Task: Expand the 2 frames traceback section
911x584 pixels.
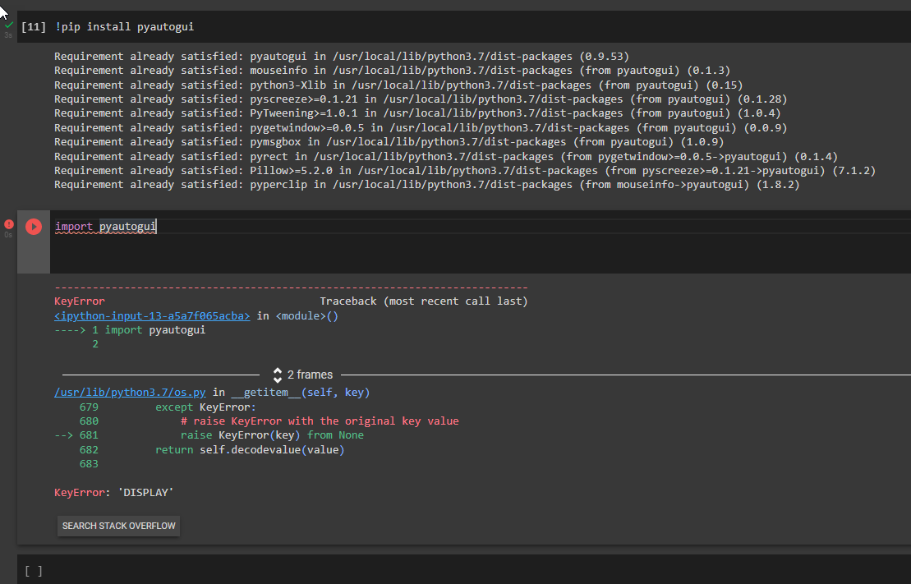Action: coord(302,375)
